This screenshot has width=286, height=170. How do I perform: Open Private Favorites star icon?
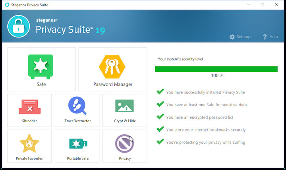click(x=29, y=143)
